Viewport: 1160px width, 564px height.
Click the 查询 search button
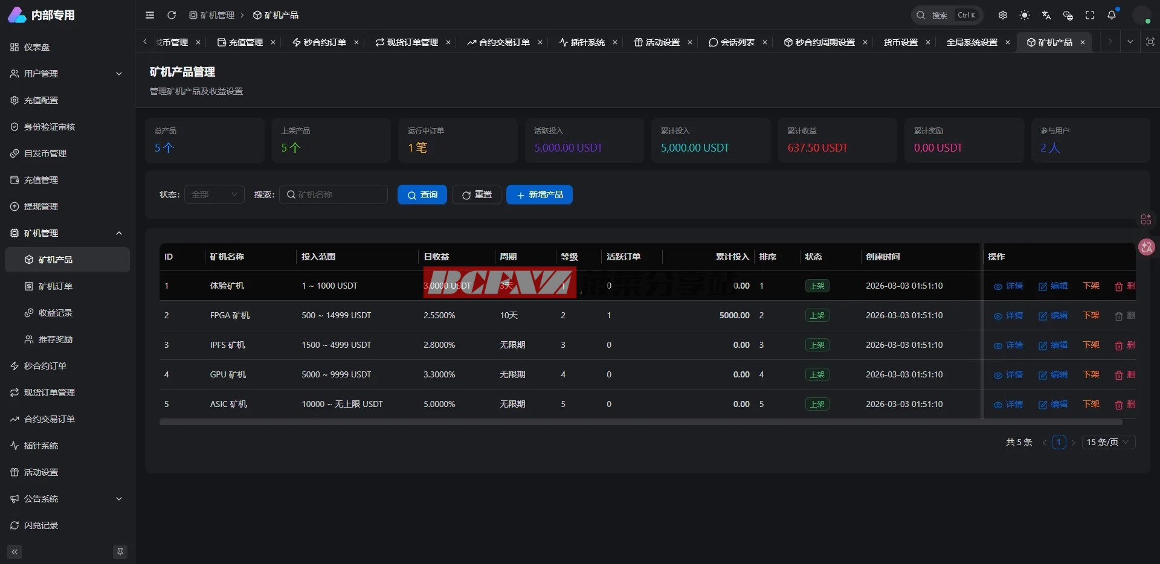pos(422,194)
